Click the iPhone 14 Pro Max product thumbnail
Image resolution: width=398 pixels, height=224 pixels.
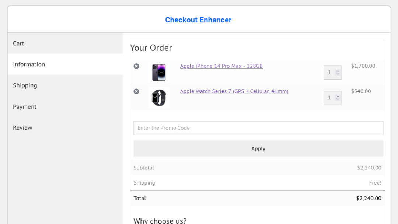[158, 72]
